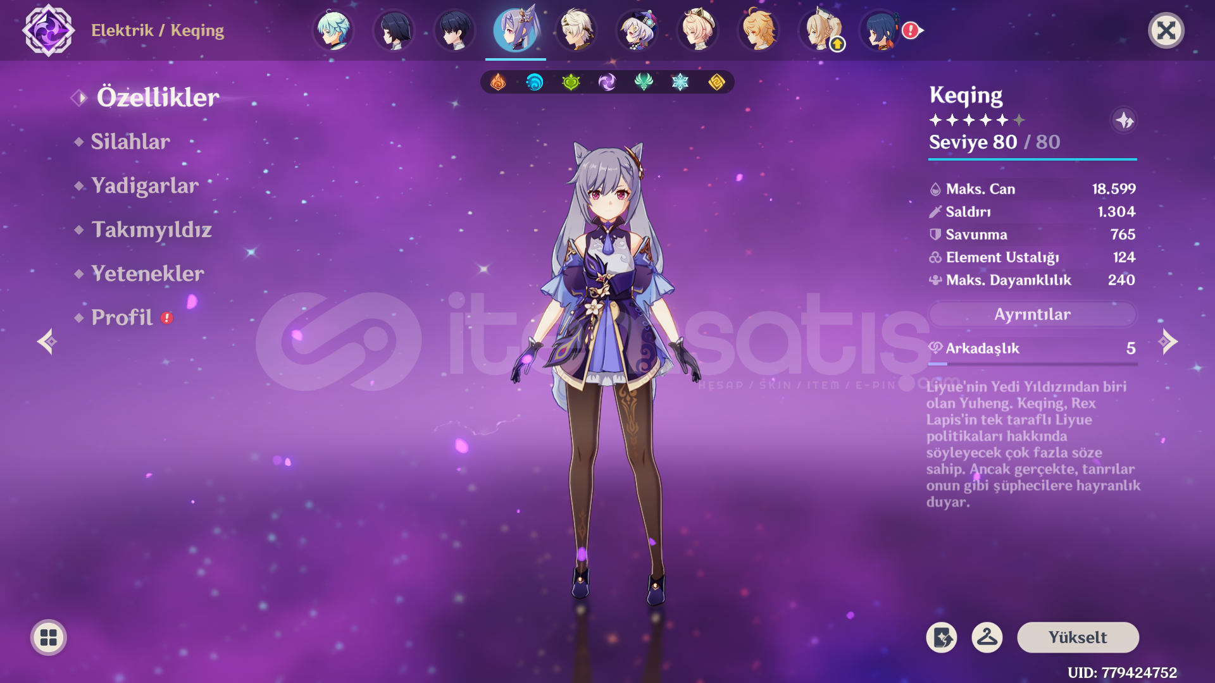Click the star badge beside Keqing's name
The width and height of the screenshot is (1215, 683).
(x=1124, y=120)
